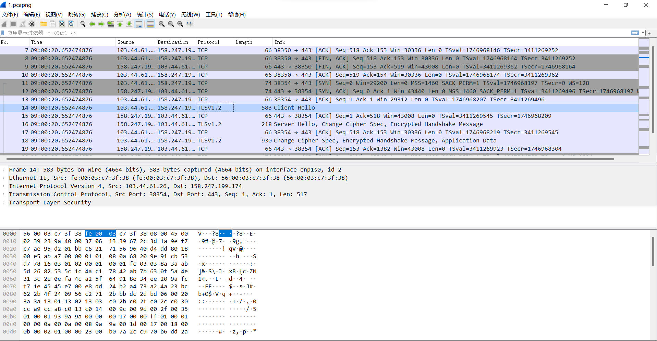The width and height of the screenshot is (657, 341).
Task: Go back to previous packet
Action: [92, 24]
